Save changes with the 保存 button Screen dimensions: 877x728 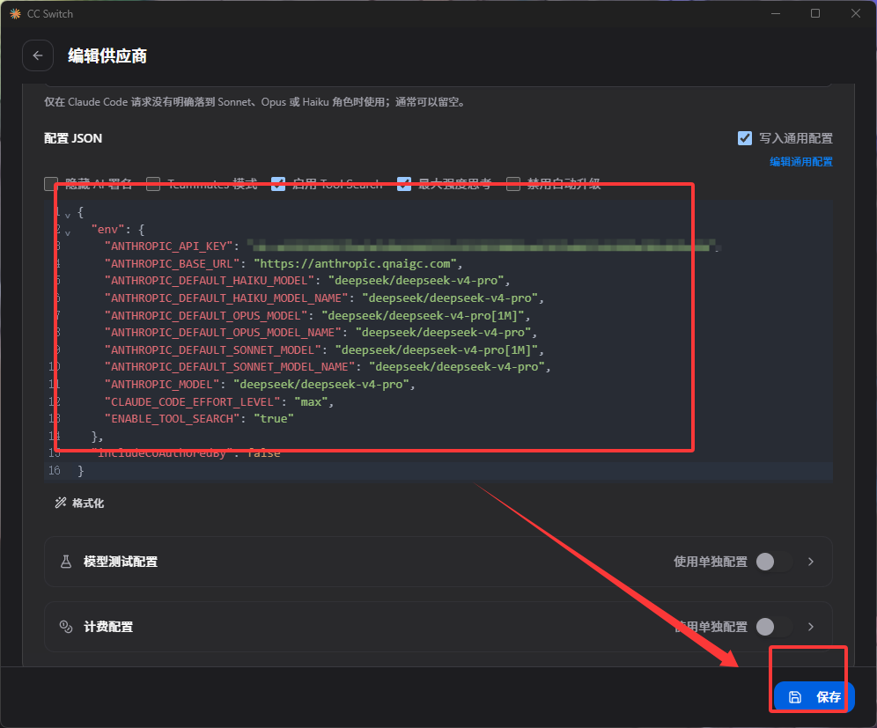(814, 696)
